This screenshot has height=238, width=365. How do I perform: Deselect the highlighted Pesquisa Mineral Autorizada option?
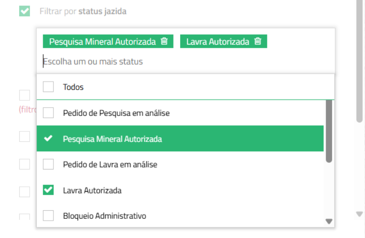pyautogui.click(x=180, y=138)
